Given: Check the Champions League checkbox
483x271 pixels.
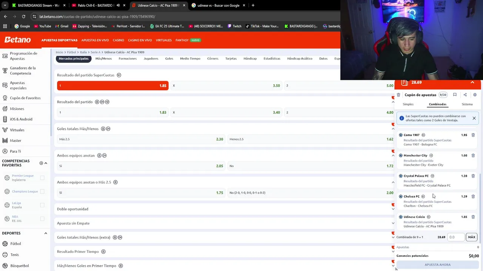Looking at the screenshot, I should (42, 192).
